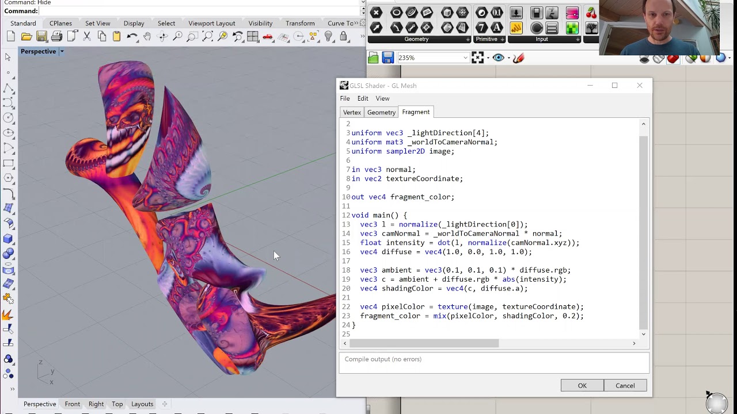Click the red car Shade icon
Screen dimensions: 737x414
click(268, 37)
